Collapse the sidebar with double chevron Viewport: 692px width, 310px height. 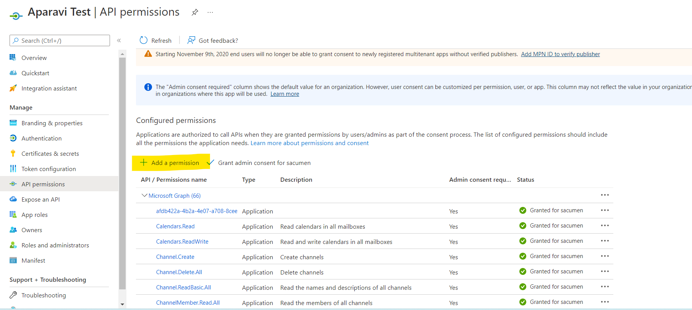tap(119, 40)
